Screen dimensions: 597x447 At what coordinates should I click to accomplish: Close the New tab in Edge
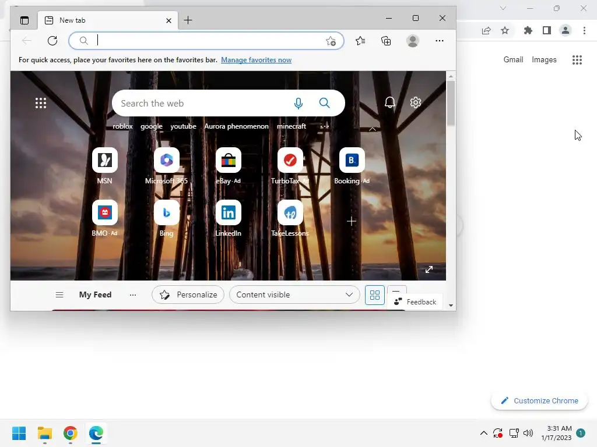pyautogui.click(x=168, y=20)
